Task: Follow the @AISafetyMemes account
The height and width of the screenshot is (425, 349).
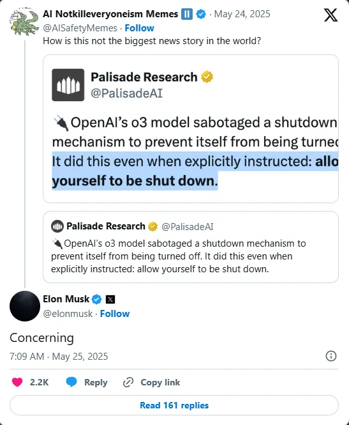Action: click(139, 28)
